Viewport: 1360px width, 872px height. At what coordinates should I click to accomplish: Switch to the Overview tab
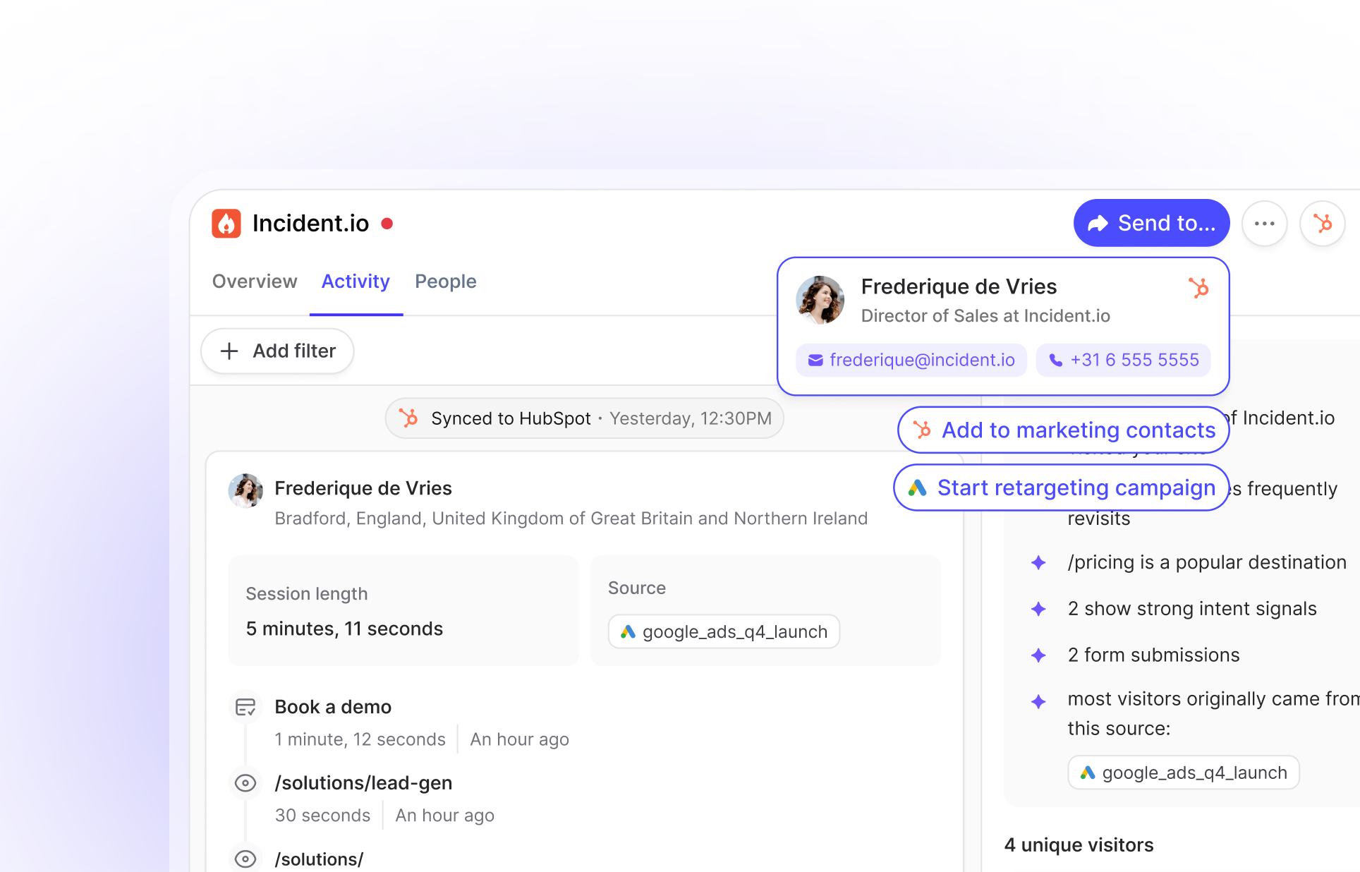(x=255, y=281)
